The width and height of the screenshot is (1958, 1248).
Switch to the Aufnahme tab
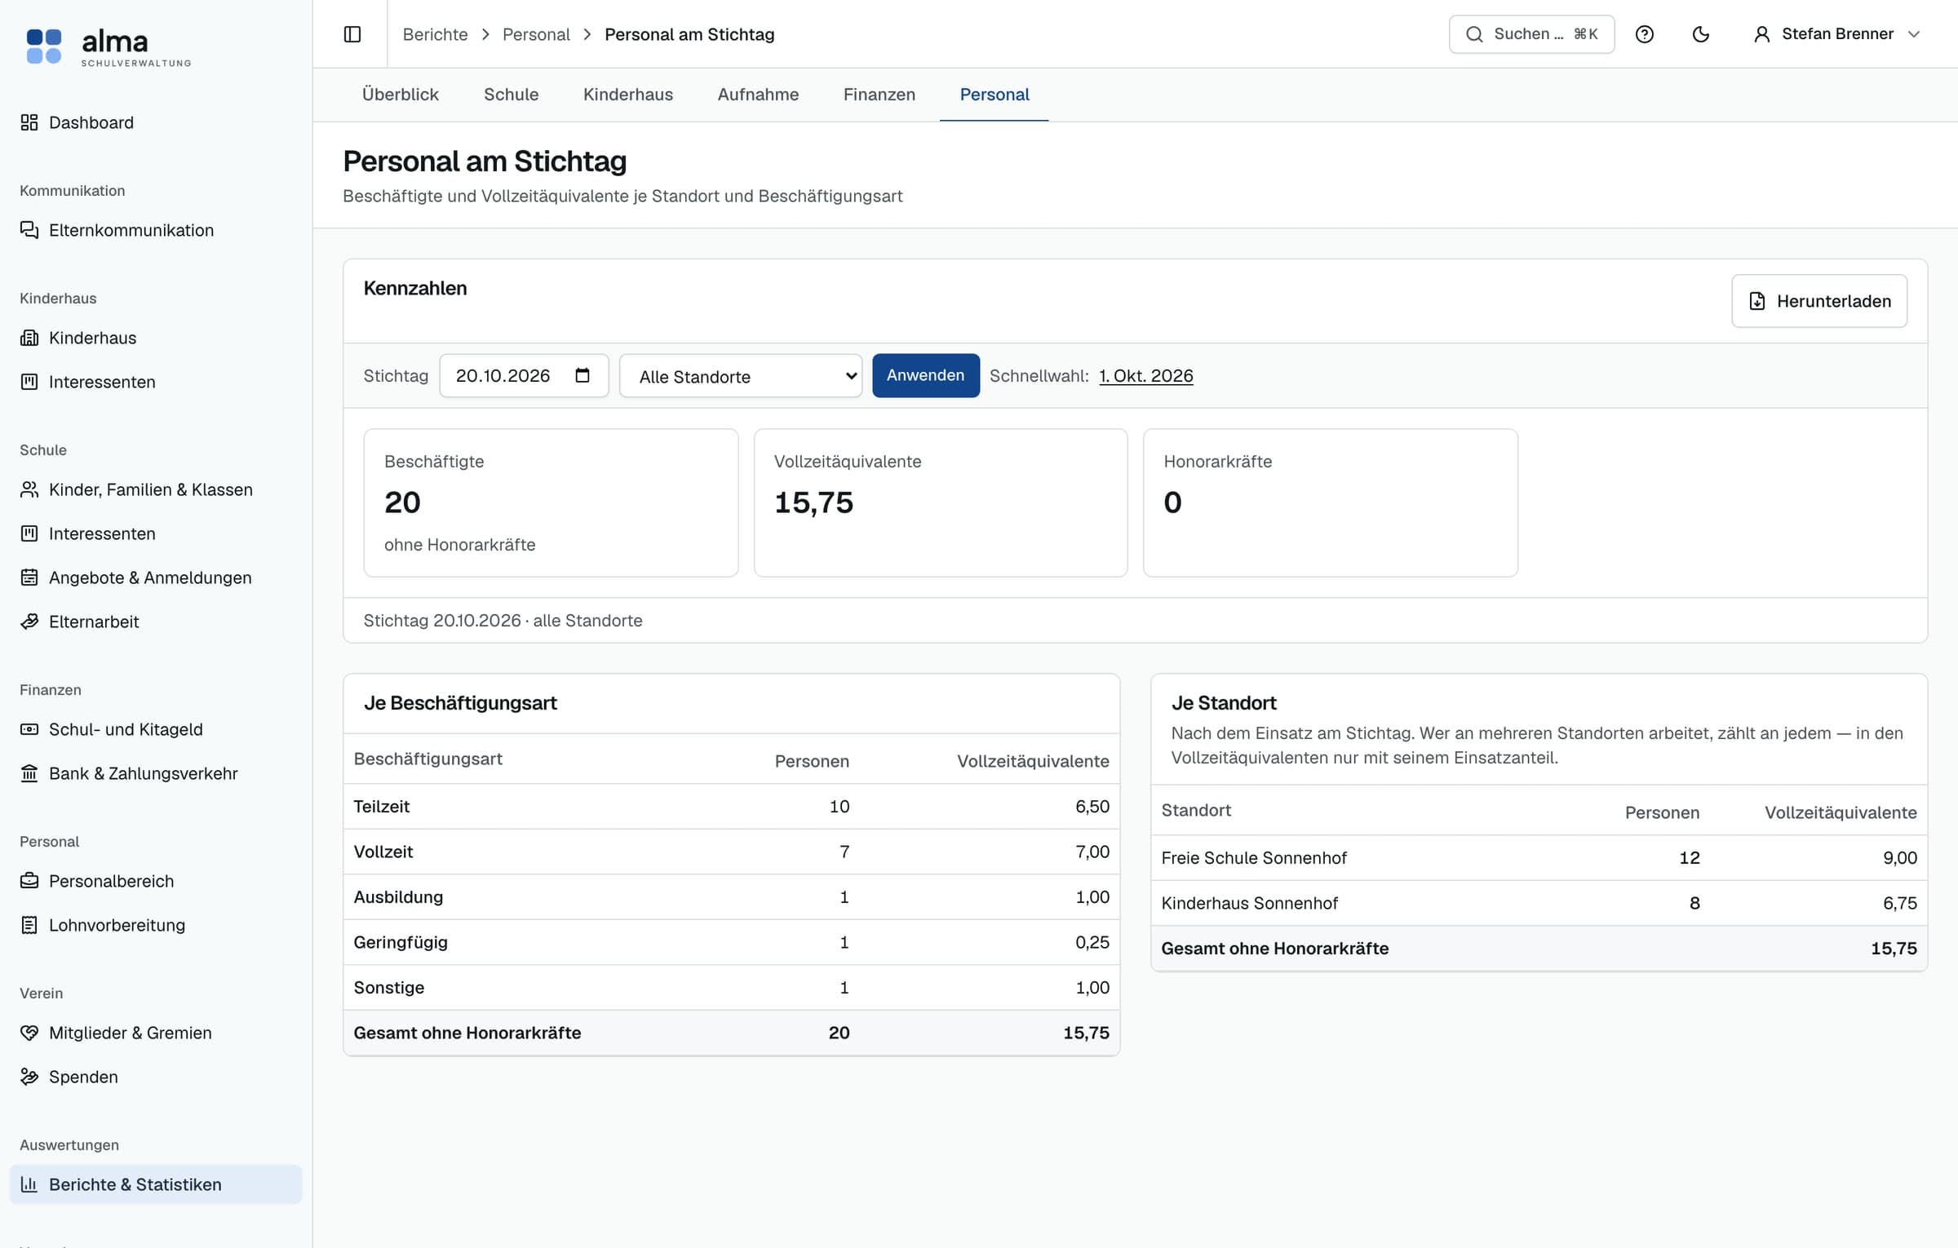click(x=758, y=95)
